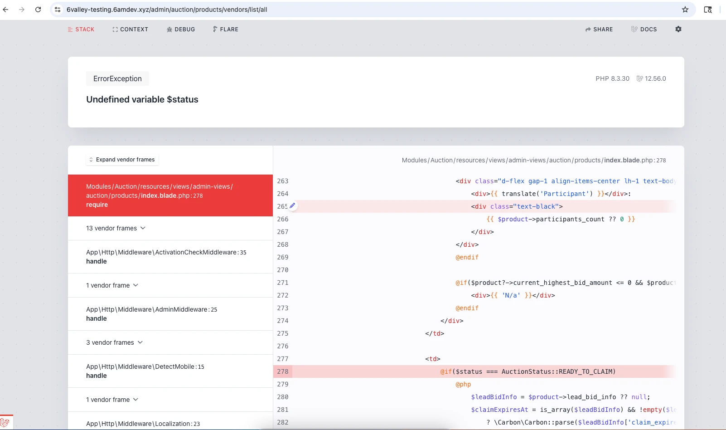726x430 pixels.
Task: Switch to the FLARE tab
Action: [x=226, y=29]
